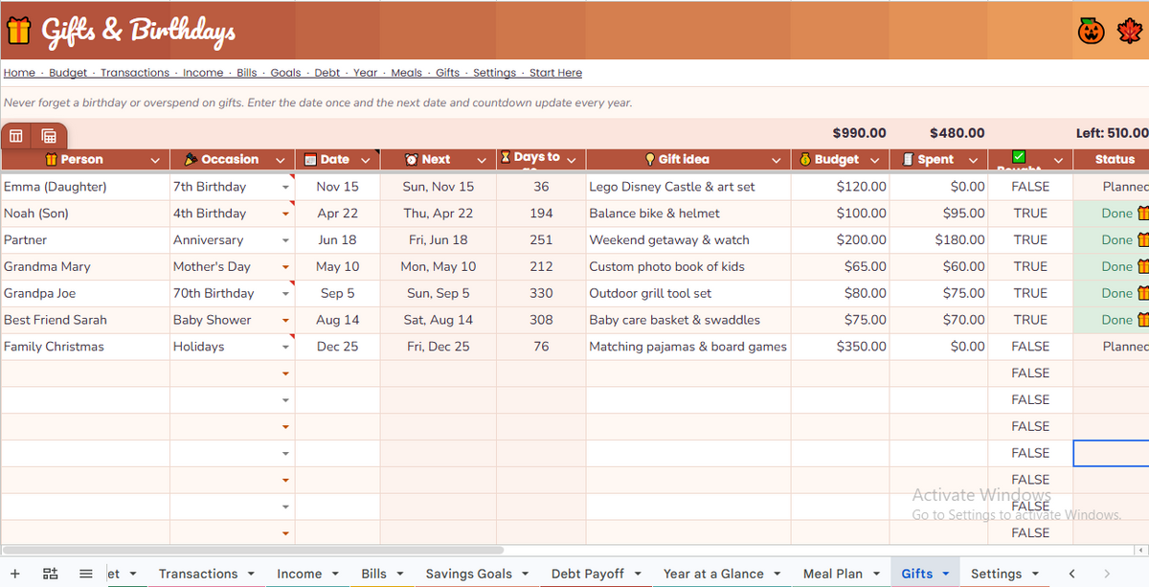1149x587 pixels.
Task: Switch to the Savings Goals sheet tab
Action: click(x=469, y=574)
